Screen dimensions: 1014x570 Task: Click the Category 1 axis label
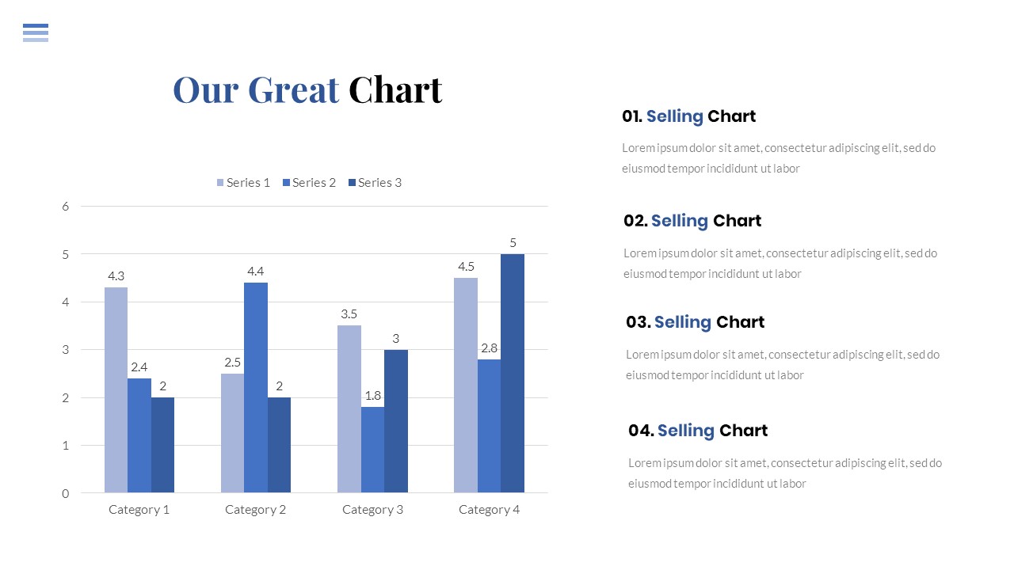pos(139,510)
